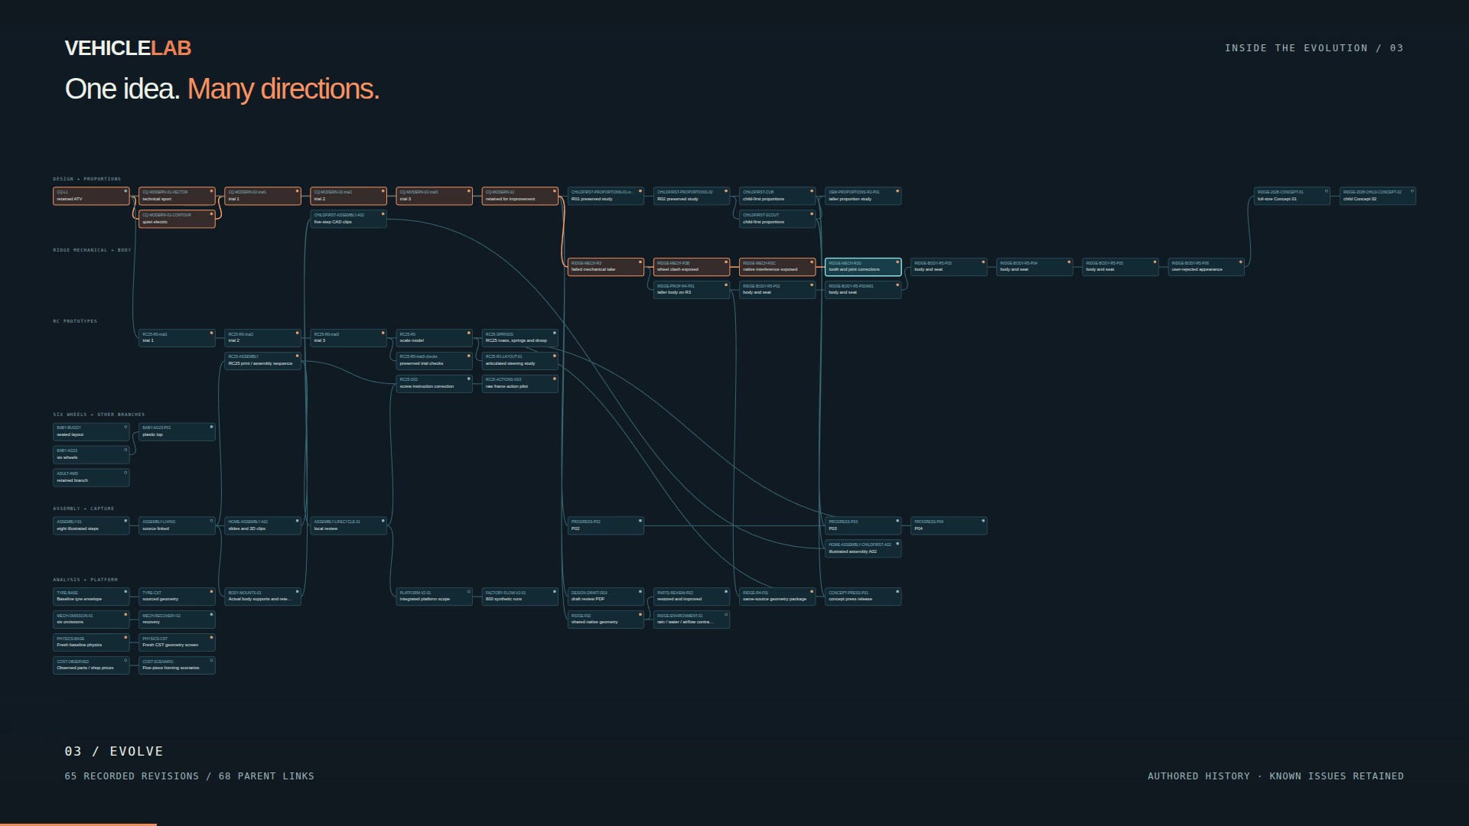
Task: Click the RC25-R0-trial1 trial 1 node
Action: pos(177,338)
